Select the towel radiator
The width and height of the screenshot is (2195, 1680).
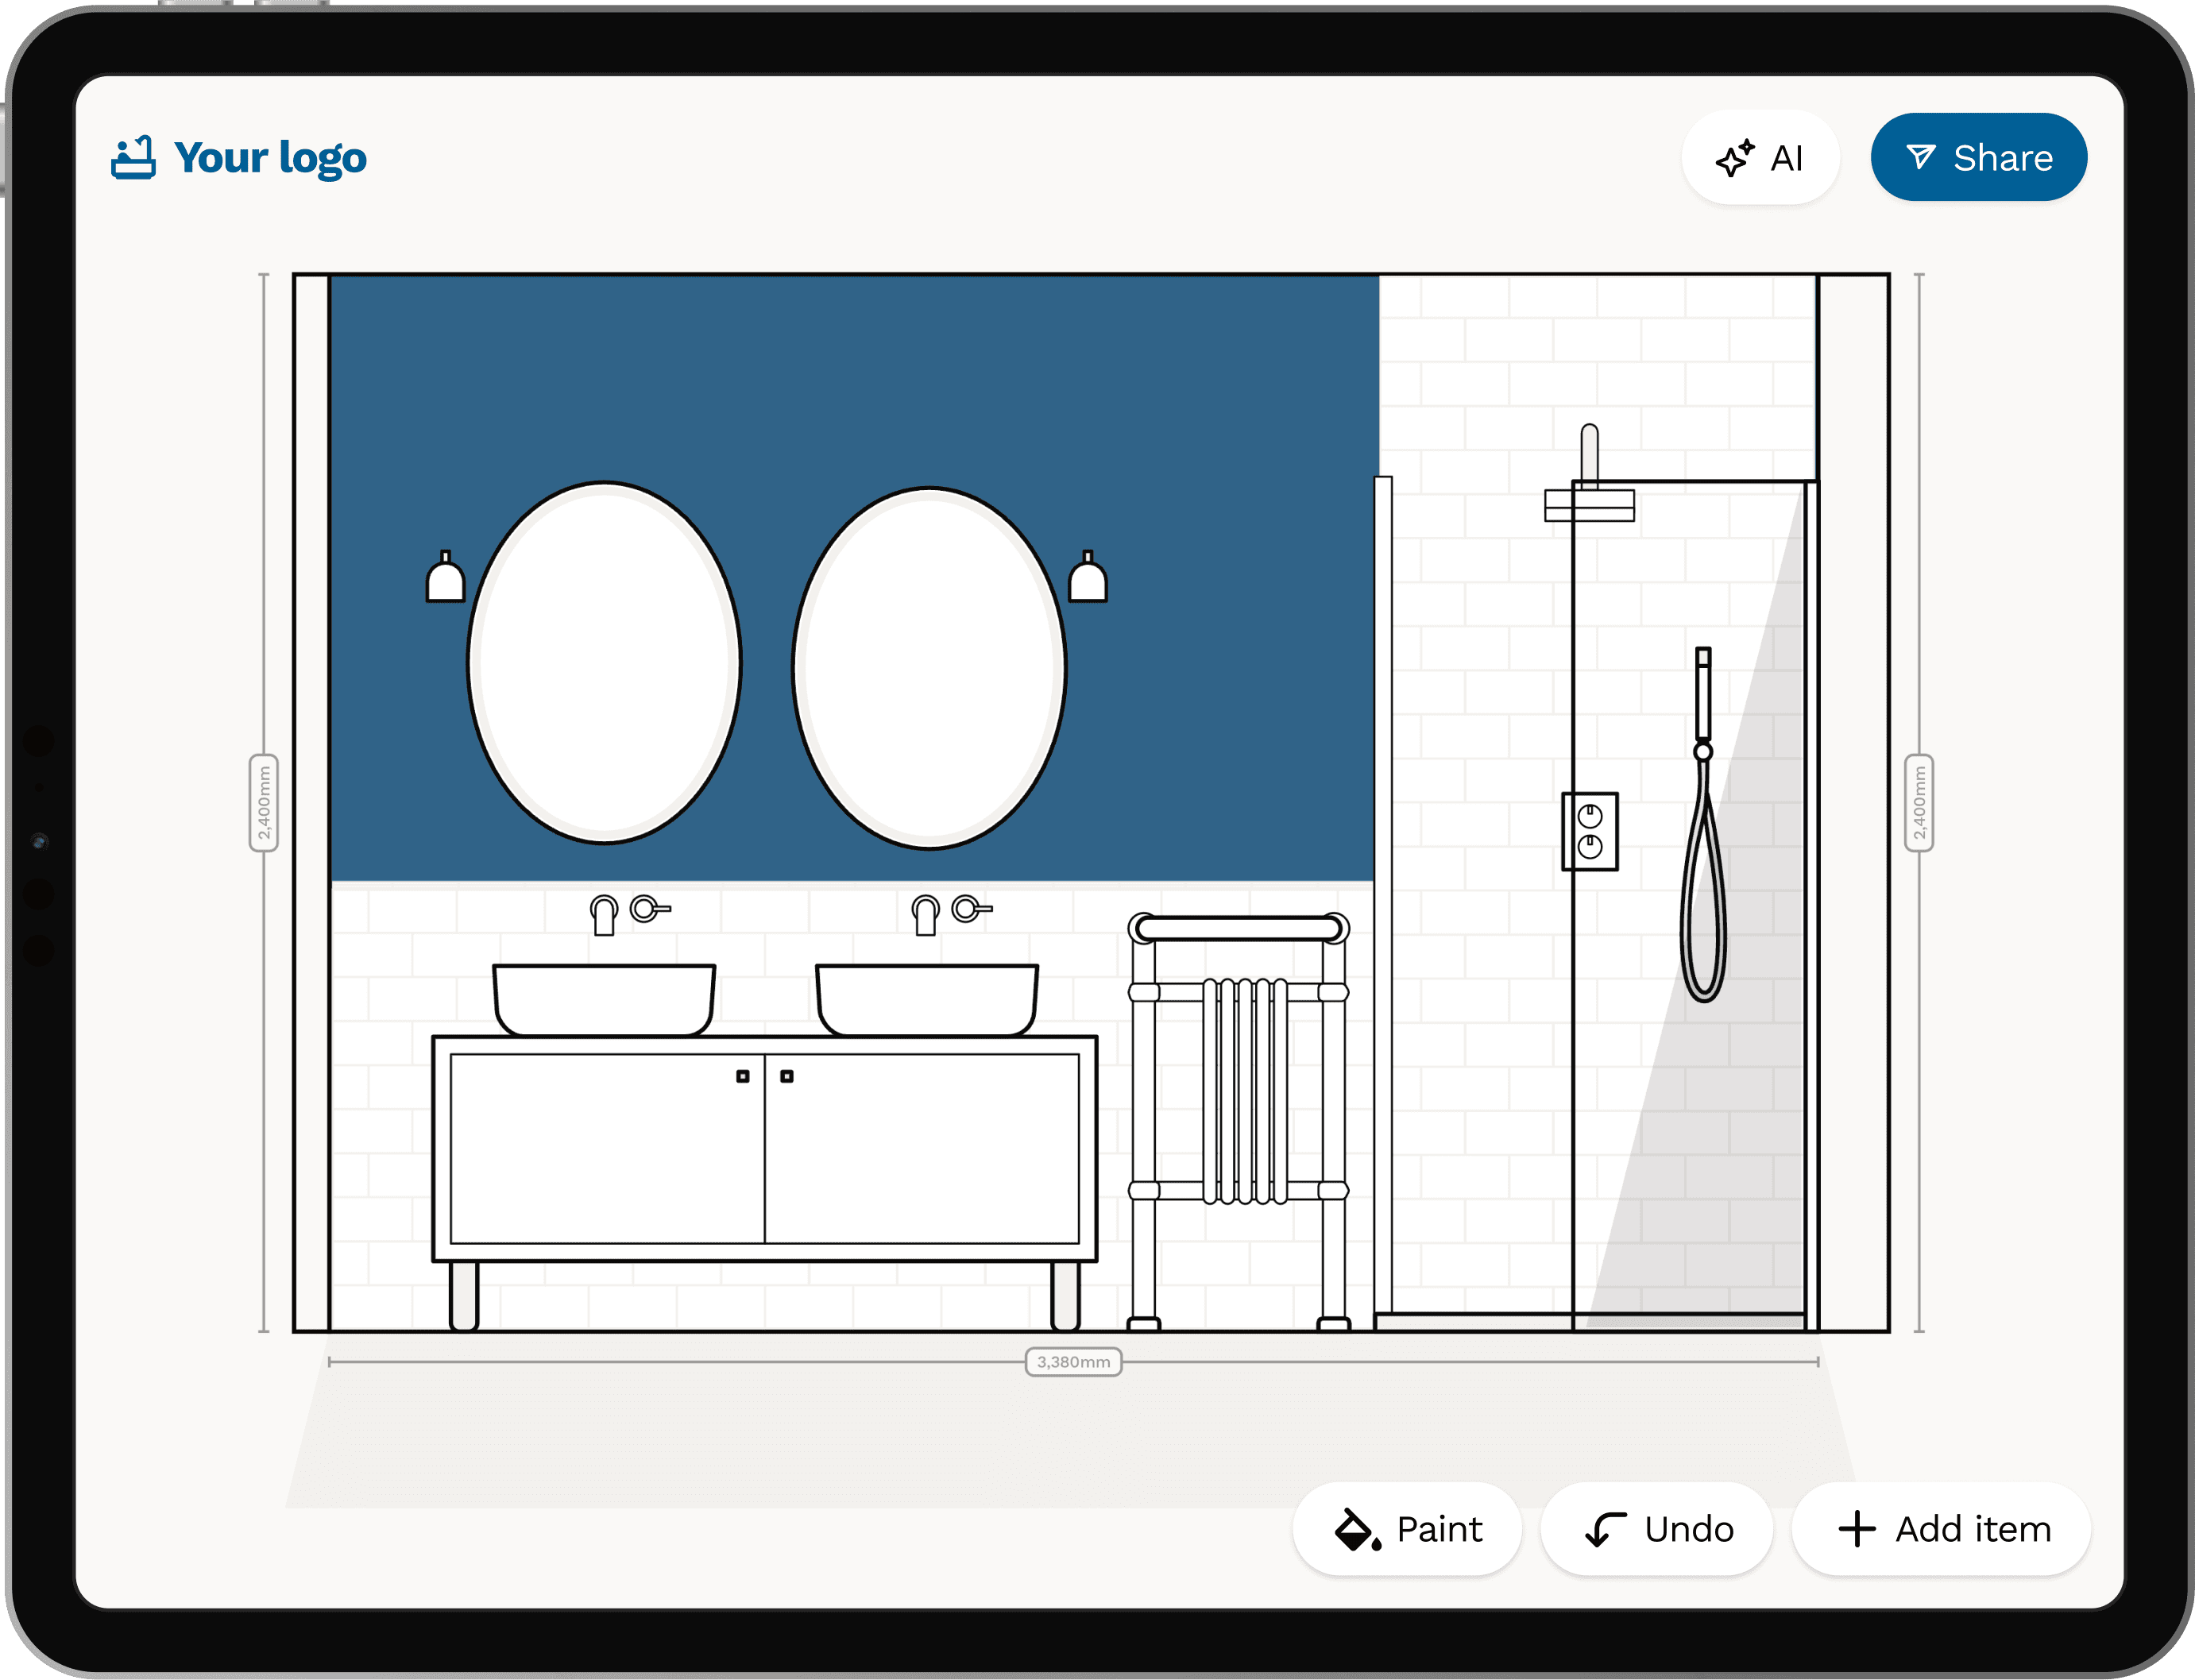(x=1239, y=1121)
